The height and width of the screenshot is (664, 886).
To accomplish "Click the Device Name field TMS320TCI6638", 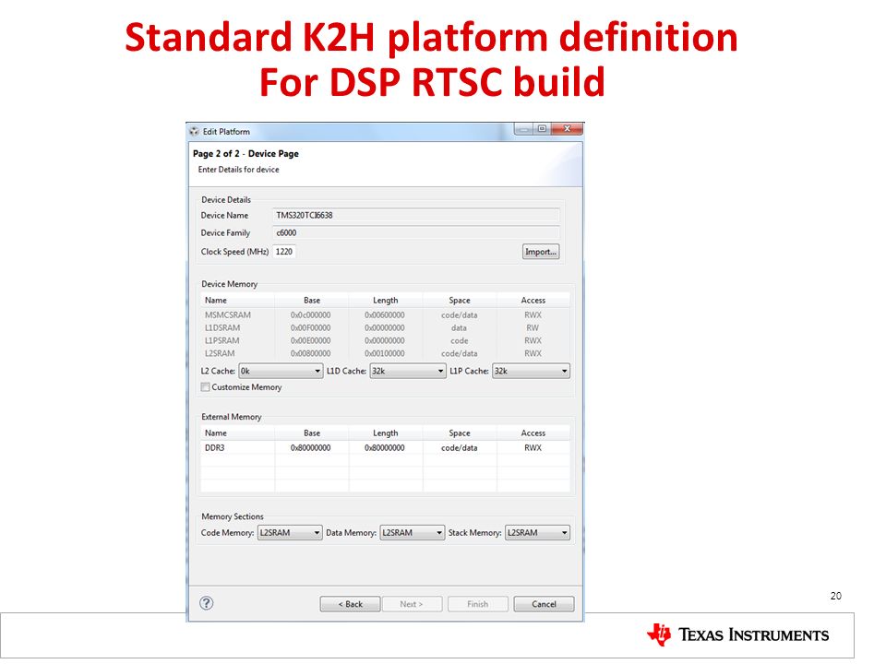I will 416,215.
